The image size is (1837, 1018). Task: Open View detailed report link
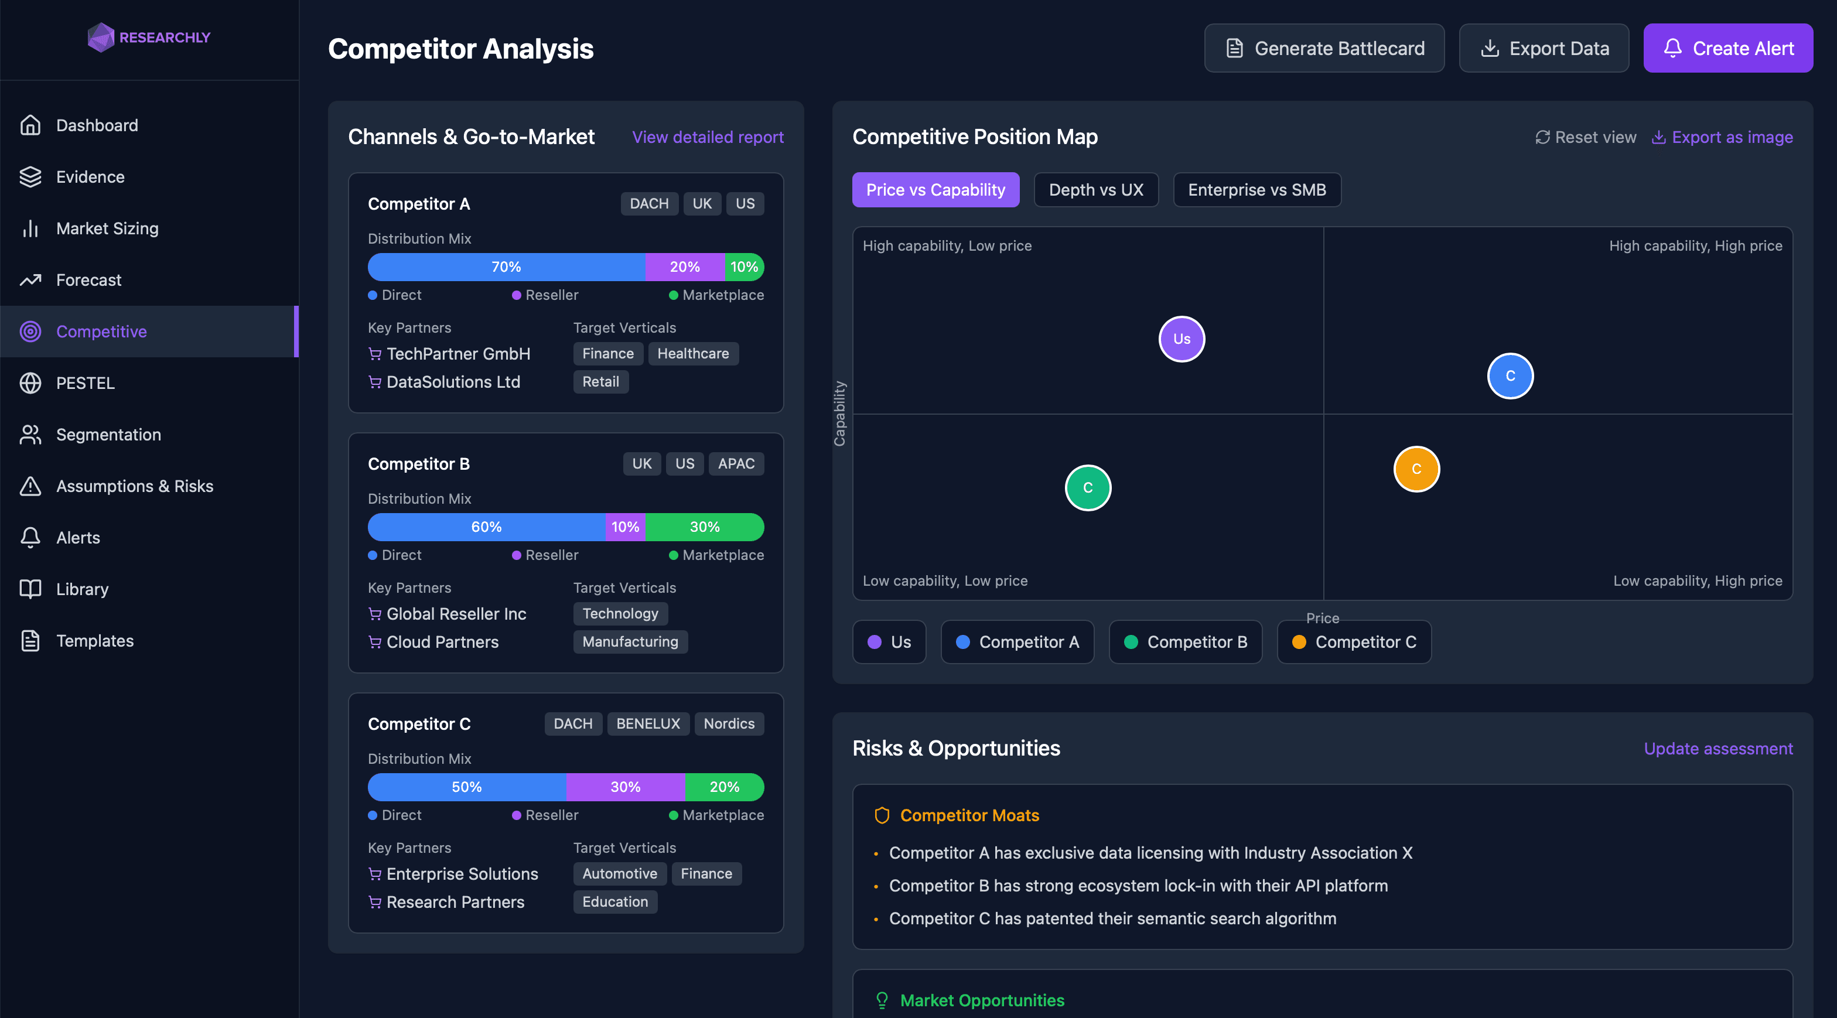click(x=708, y=137)
